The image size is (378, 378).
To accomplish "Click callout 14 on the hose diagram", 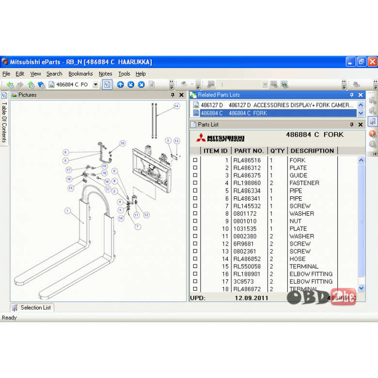I will tap(177, 106).
